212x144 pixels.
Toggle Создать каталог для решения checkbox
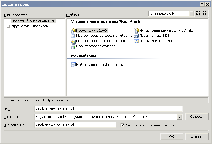[x=122, y=125]
